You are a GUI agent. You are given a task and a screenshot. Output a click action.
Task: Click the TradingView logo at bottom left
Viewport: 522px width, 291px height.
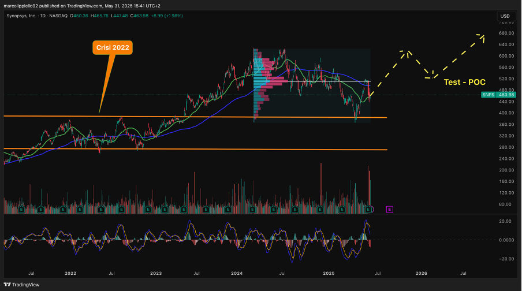pos(21,285)
